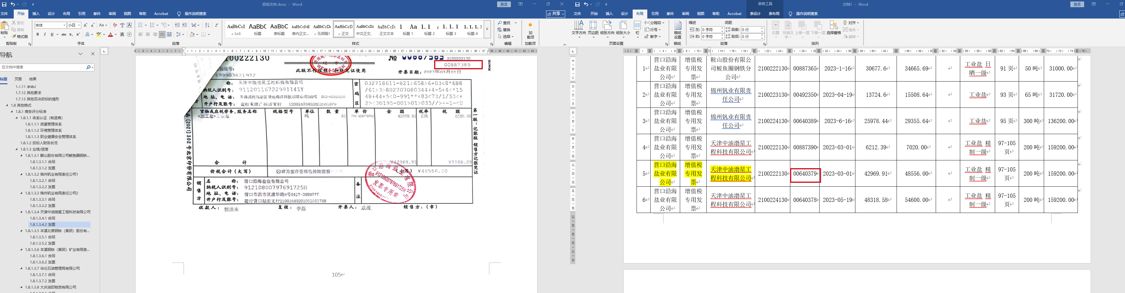Open the Find (查找) dropdown arrow

(x=516, y=23)
